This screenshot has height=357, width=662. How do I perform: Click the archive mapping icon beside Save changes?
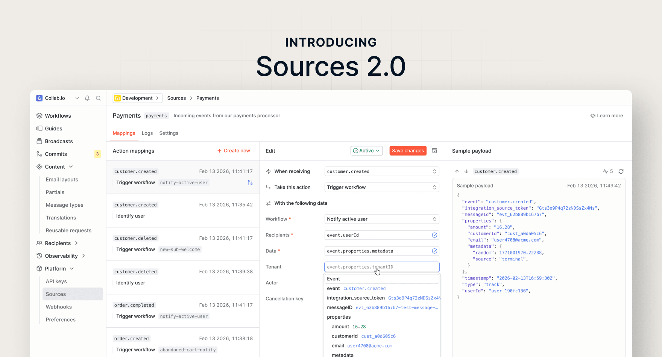click(x=434, y=151)
